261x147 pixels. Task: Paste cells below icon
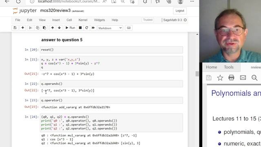point(44,28)
